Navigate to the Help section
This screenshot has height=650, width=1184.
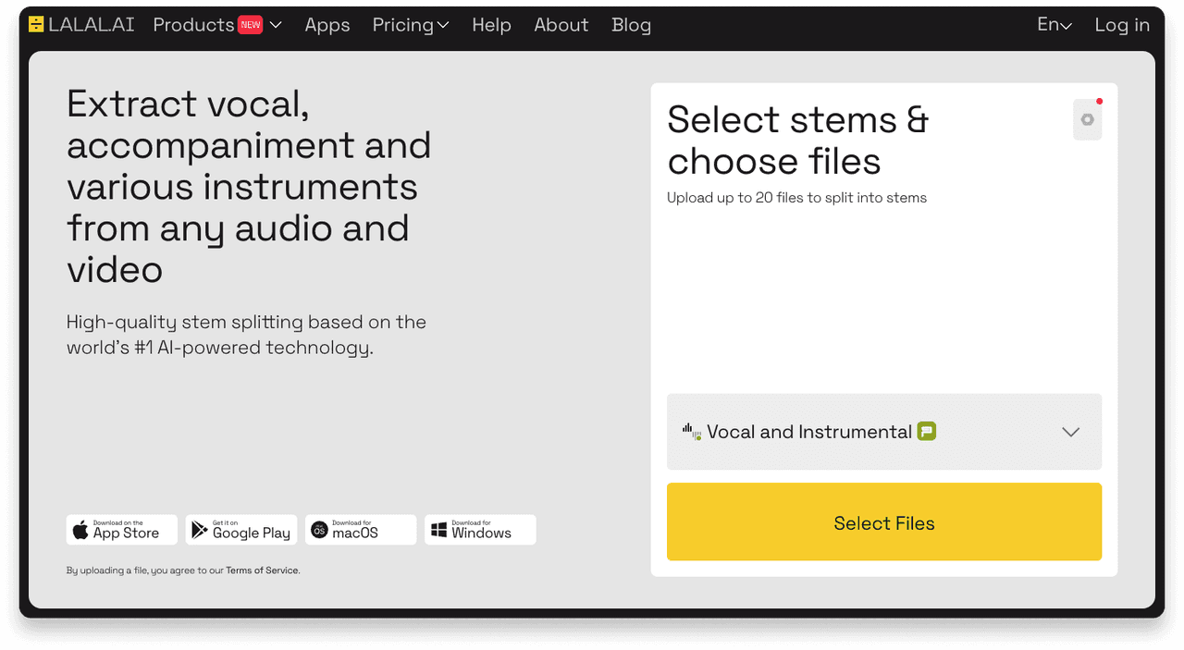[491, 25]
